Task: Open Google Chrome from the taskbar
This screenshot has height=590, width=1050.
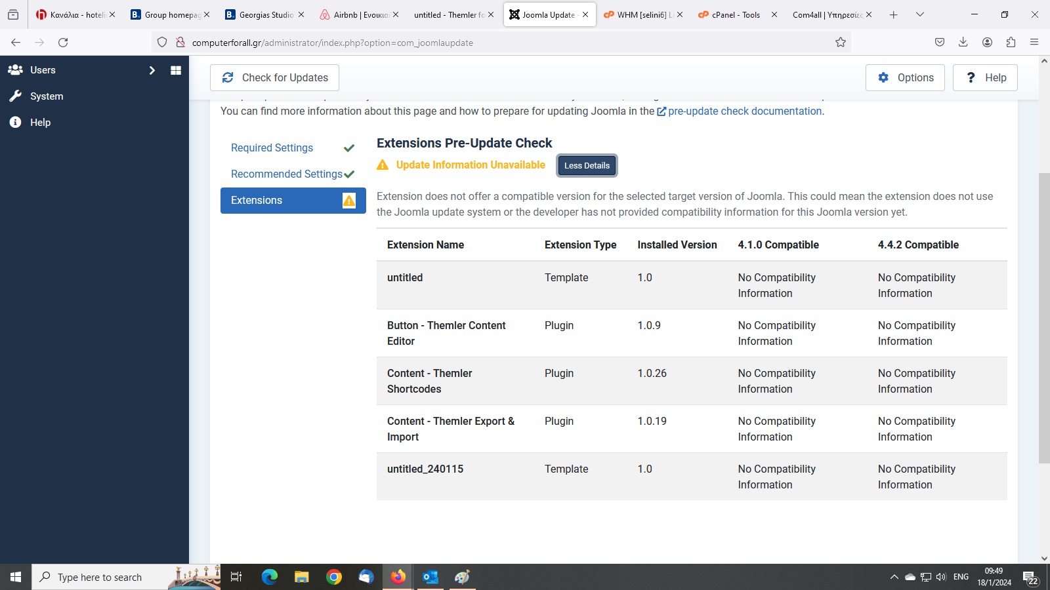Action: pyautogui.click(x=334, y=577)
